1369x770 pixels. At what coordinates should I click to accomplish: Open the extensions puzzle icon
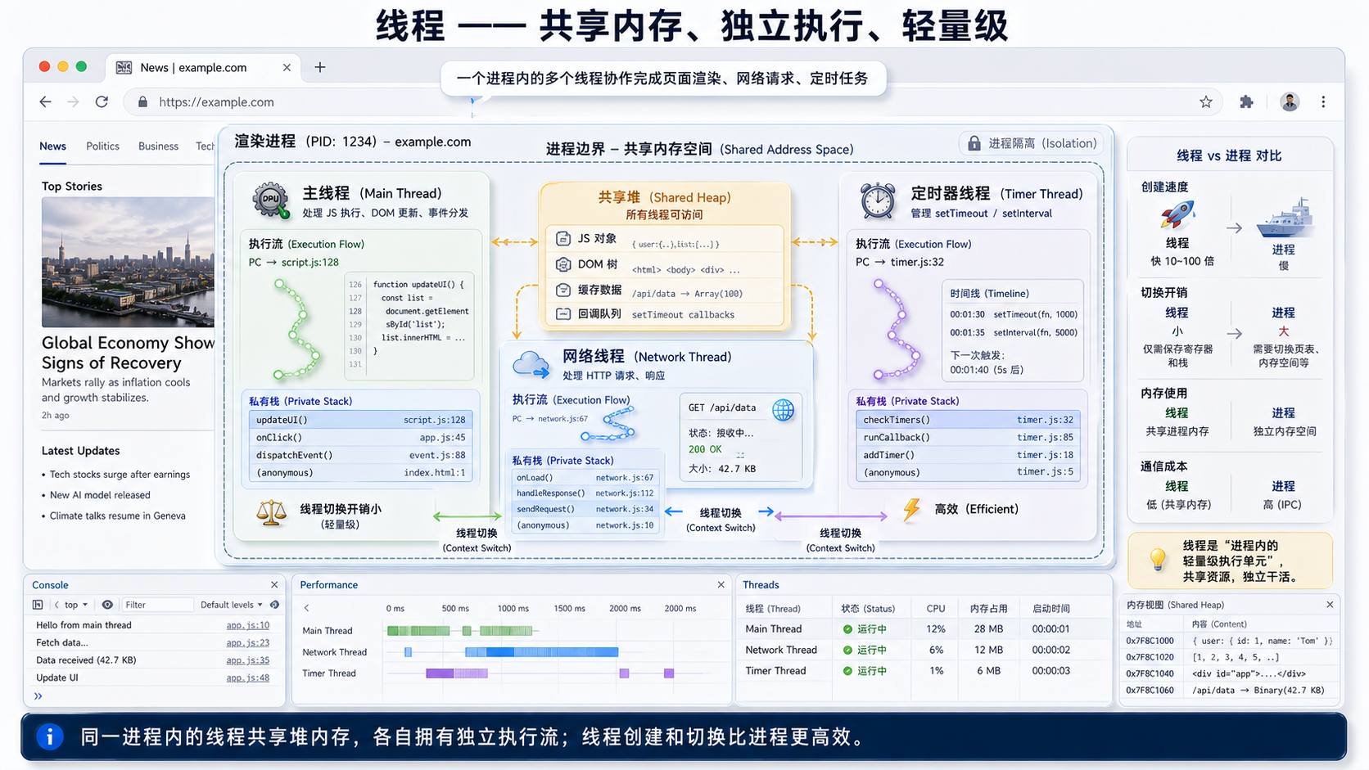(1246, 102)
